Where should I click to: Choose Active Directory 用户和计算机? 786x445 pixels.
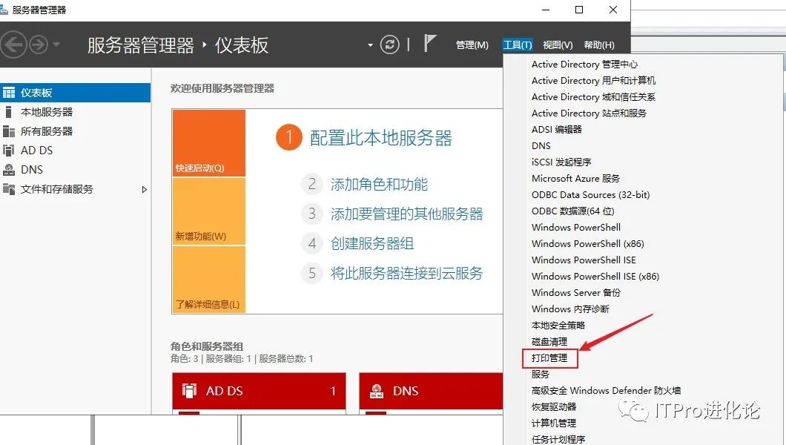(593, 81)
